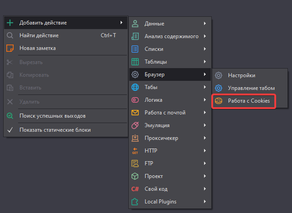Click the mouse icon next to Эмуляция

(135, 125)
